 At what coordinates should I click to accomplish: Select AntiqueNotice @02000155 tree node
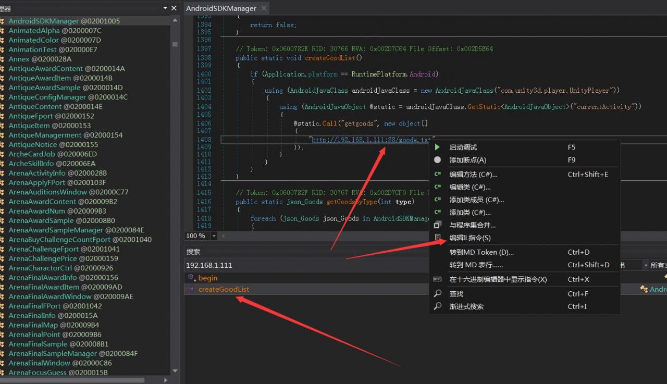pos(53,144)
